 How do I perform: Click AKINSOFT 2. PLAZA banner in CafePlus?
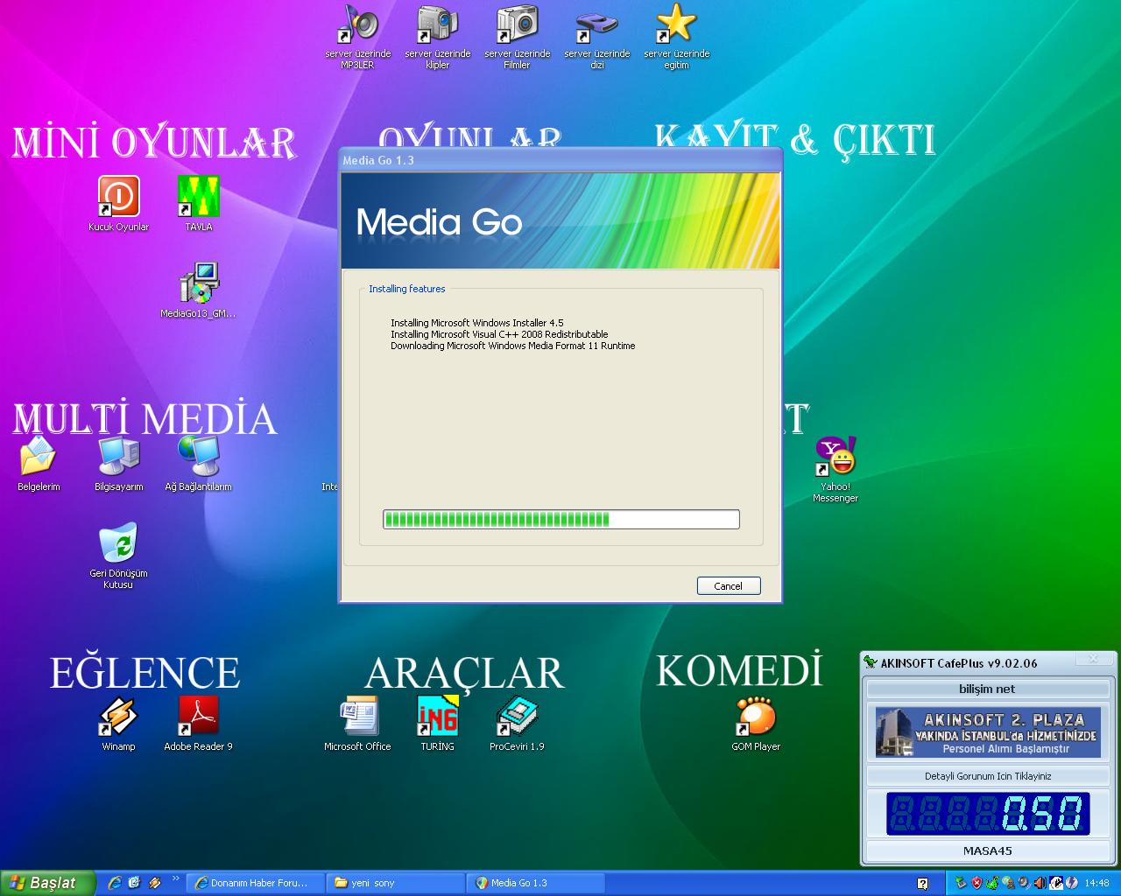pos(987,732)
